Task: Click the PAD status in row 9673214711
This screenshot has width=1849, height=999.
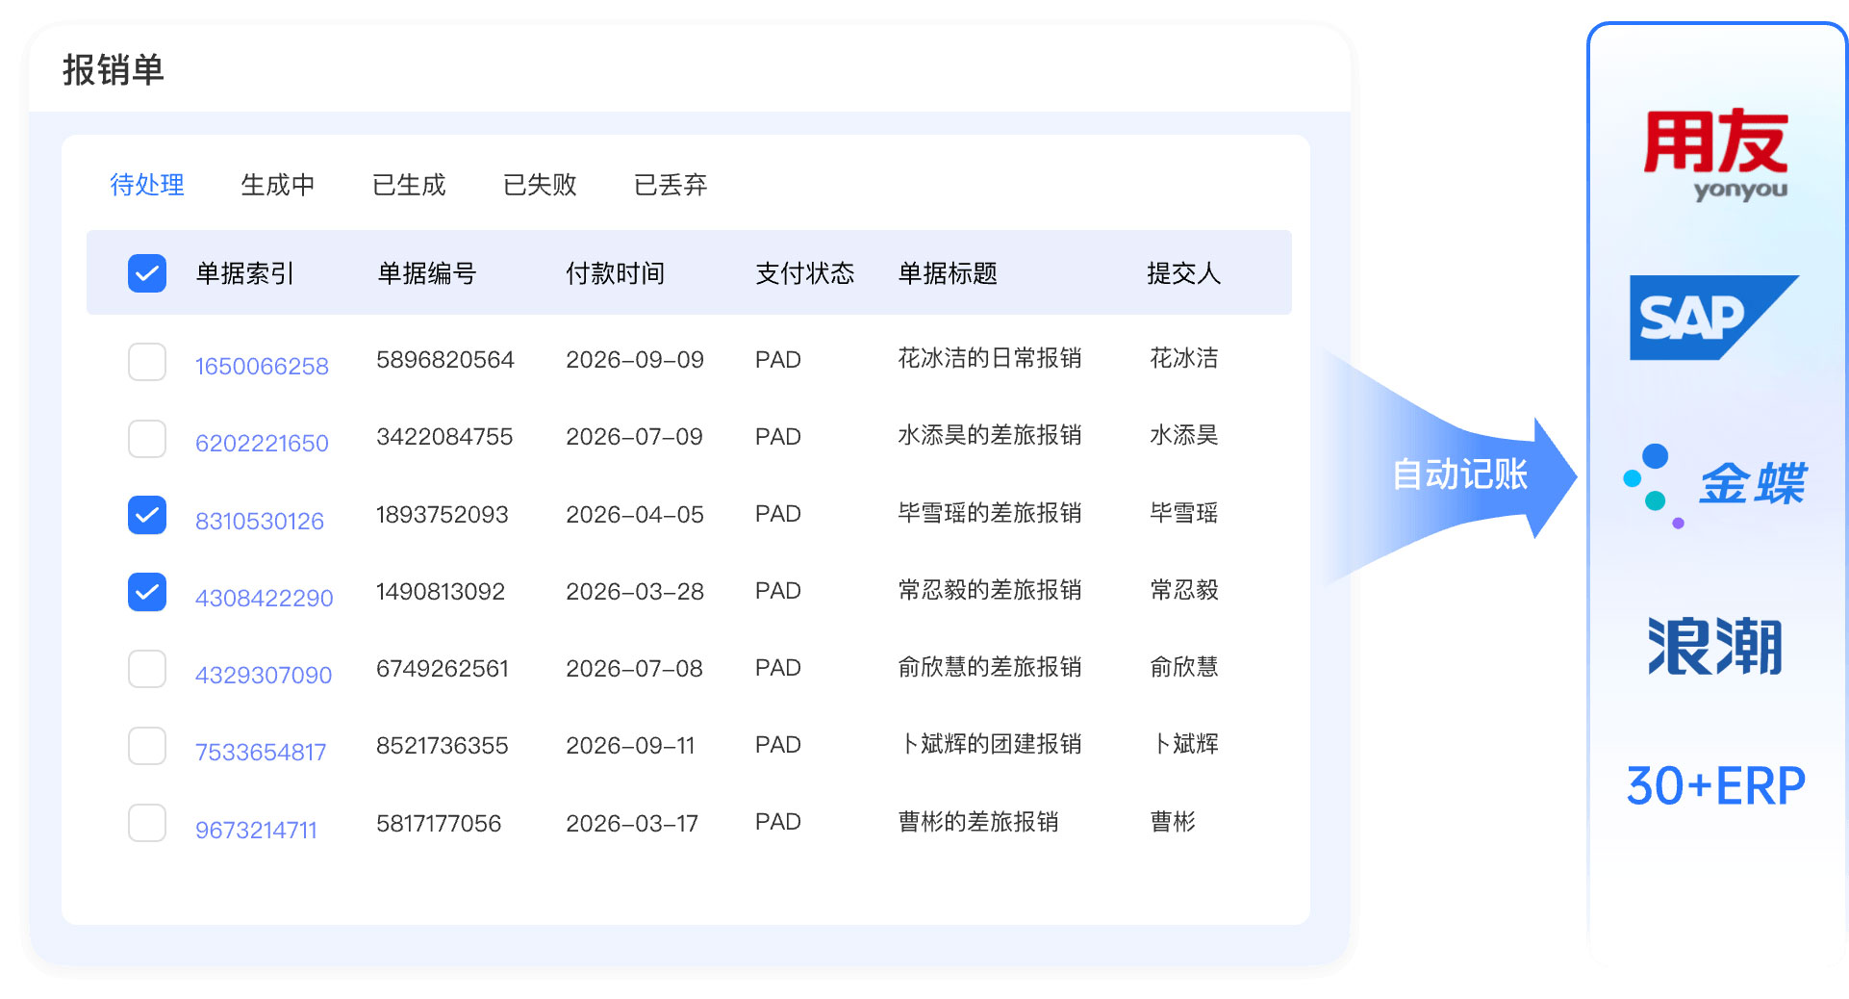Action: 778,823
